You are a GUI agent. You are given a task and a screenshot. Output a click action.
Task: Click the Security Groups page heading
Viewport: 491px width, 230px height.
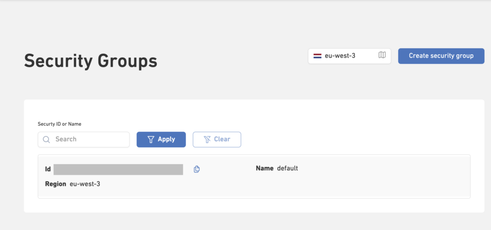(91, 61)
